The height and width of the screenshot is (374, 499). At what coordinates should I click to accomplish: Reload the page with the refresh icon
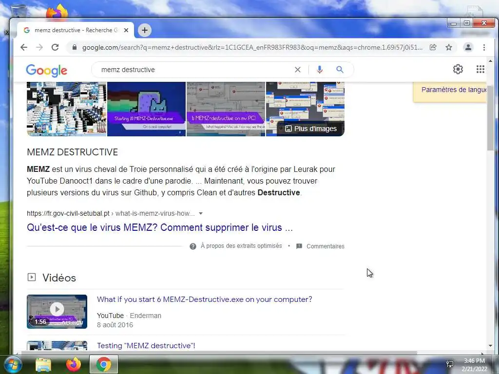(55, 47)
